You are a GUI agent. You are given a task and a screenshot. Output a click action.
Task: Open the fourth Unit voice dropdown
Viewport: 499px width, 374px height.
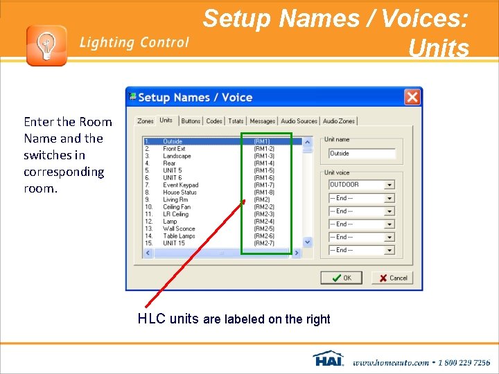[389, 224]
